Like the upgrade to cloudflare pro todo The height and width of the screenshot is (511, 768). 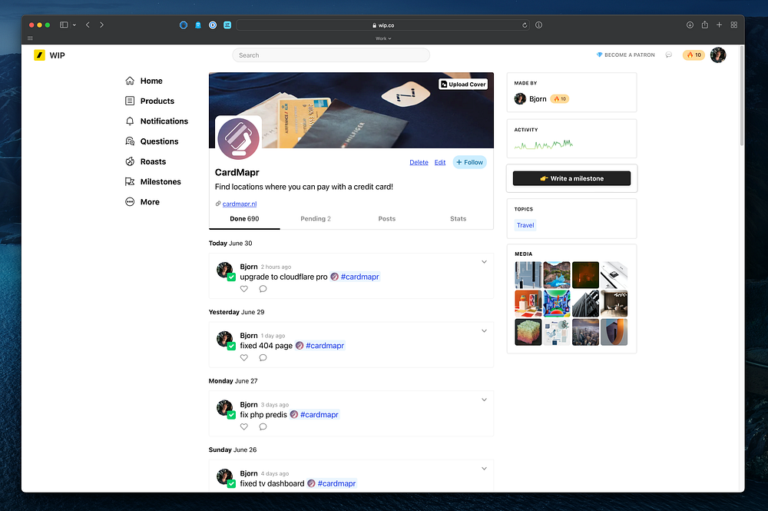[x=244, y=289]
